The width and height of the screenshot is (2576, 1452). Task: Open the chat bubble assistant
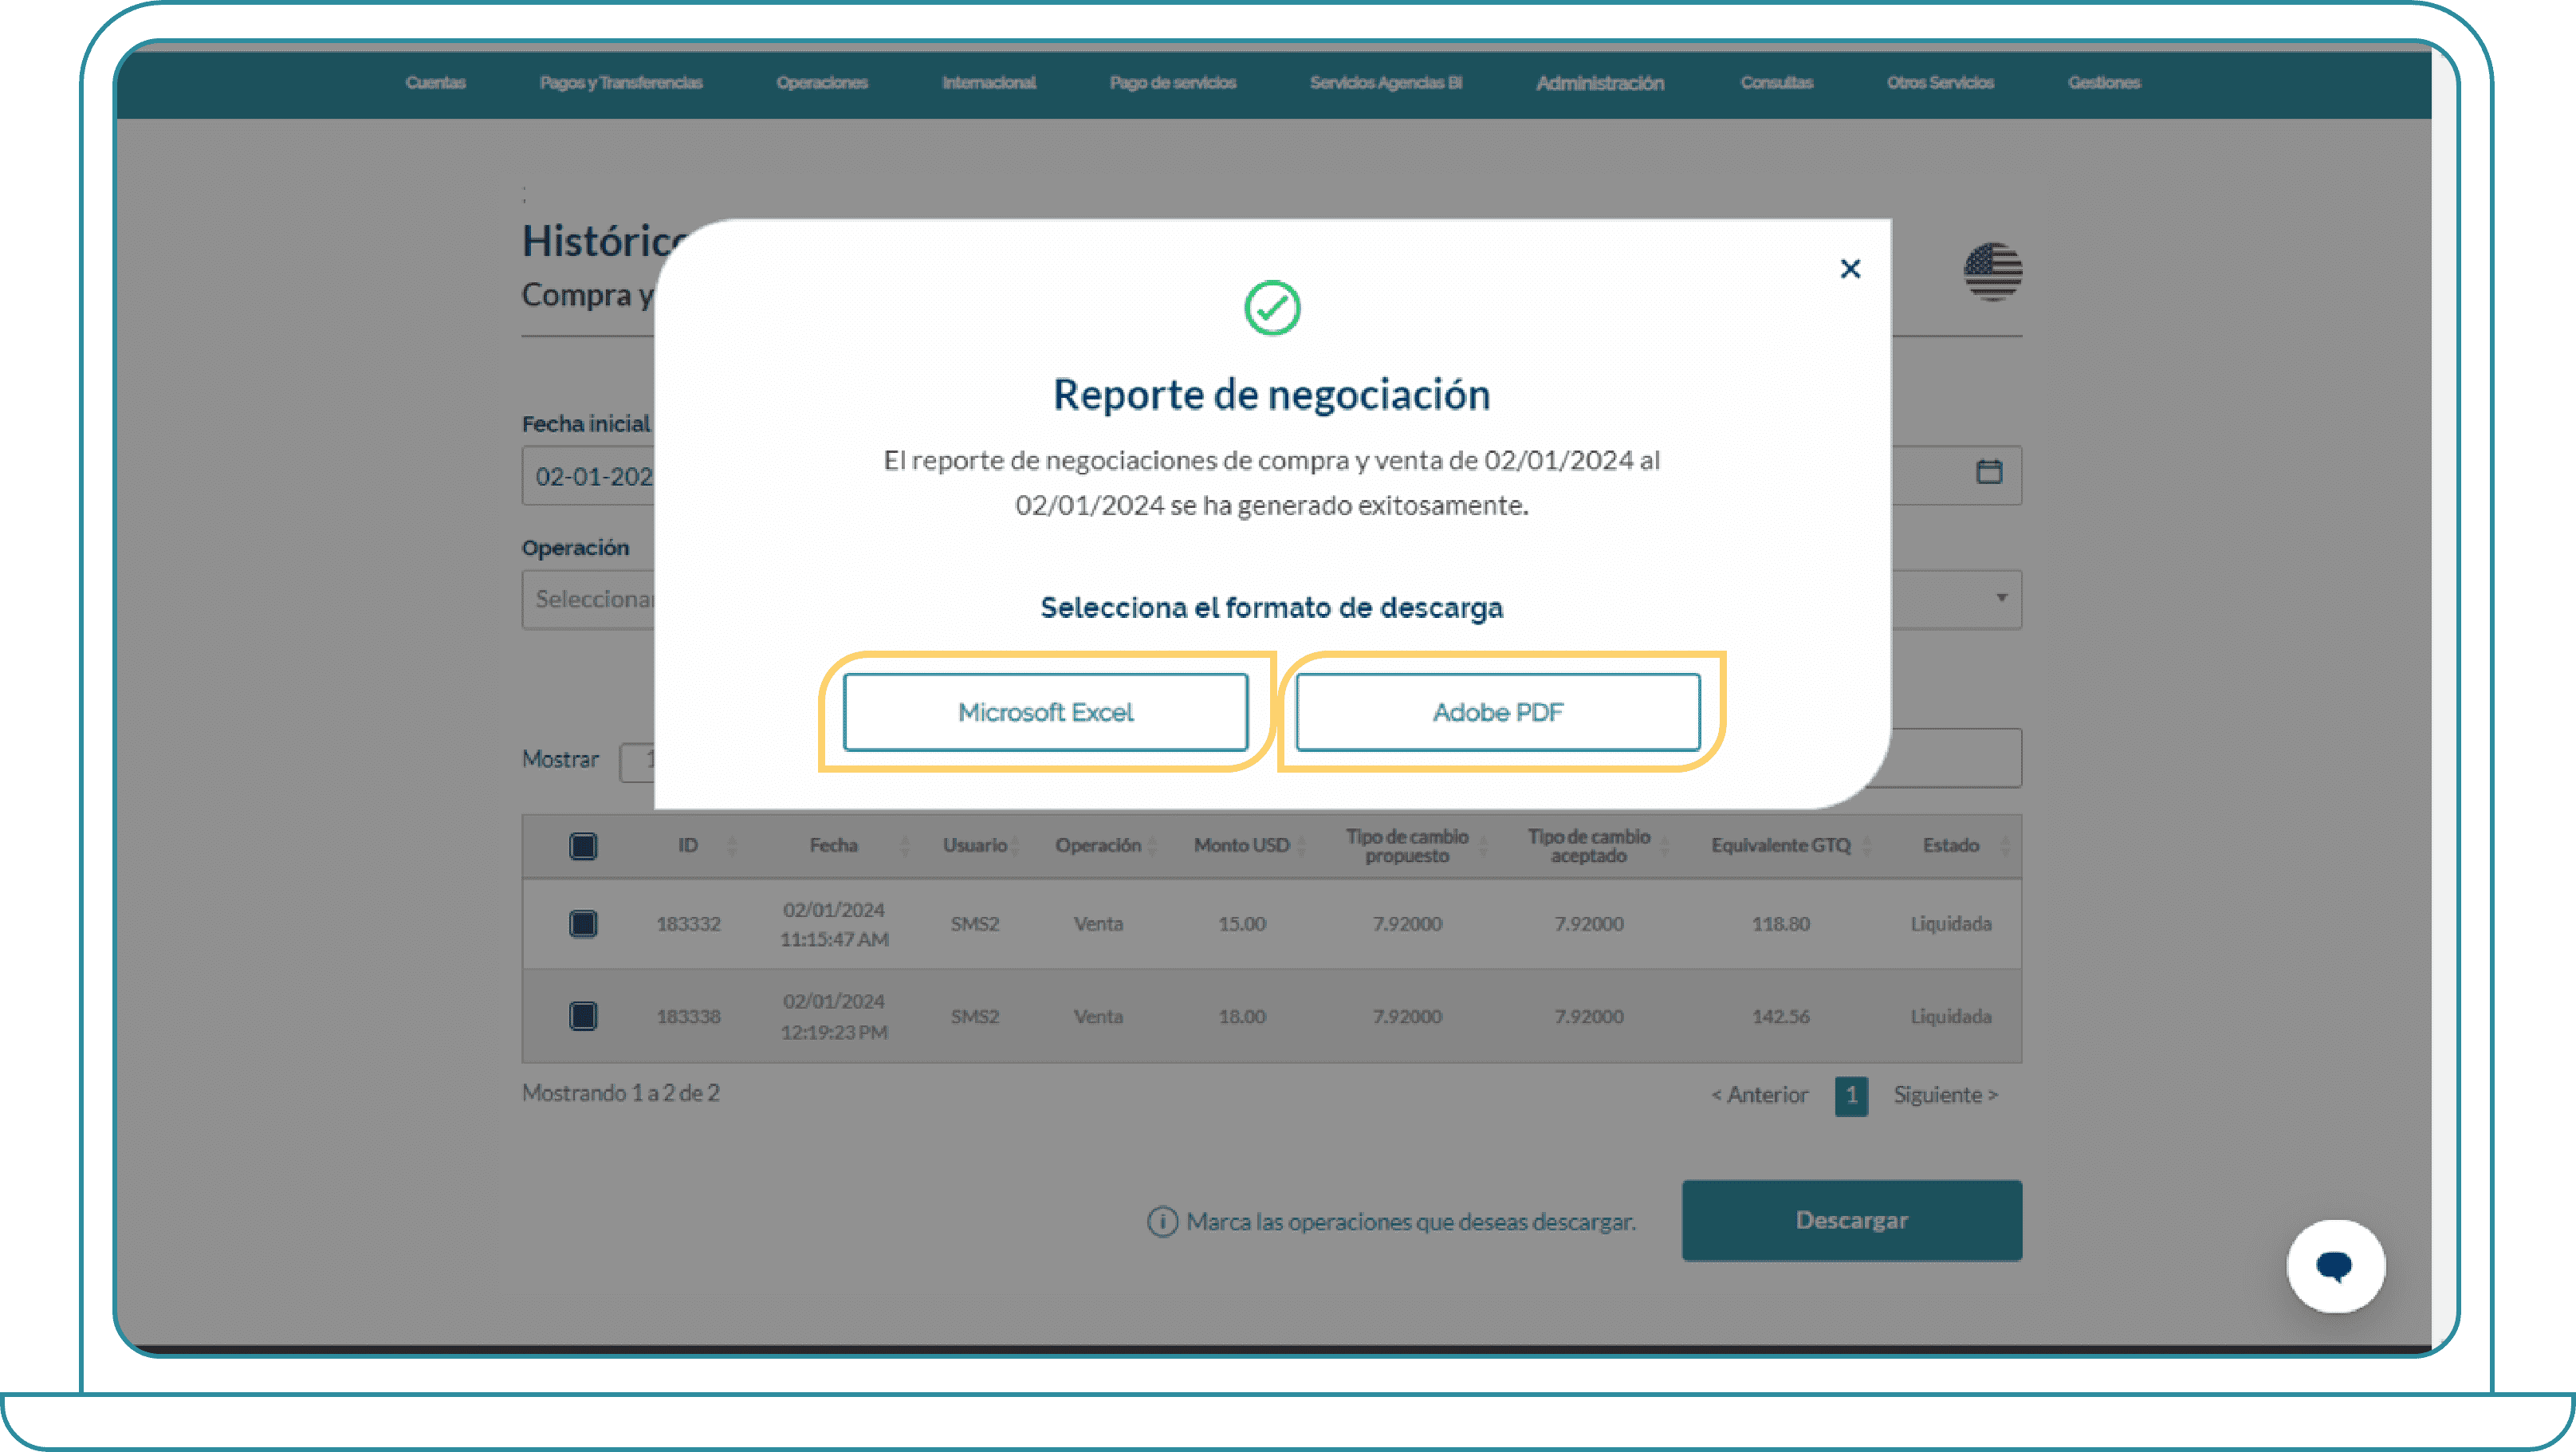pos(2335,1266)
